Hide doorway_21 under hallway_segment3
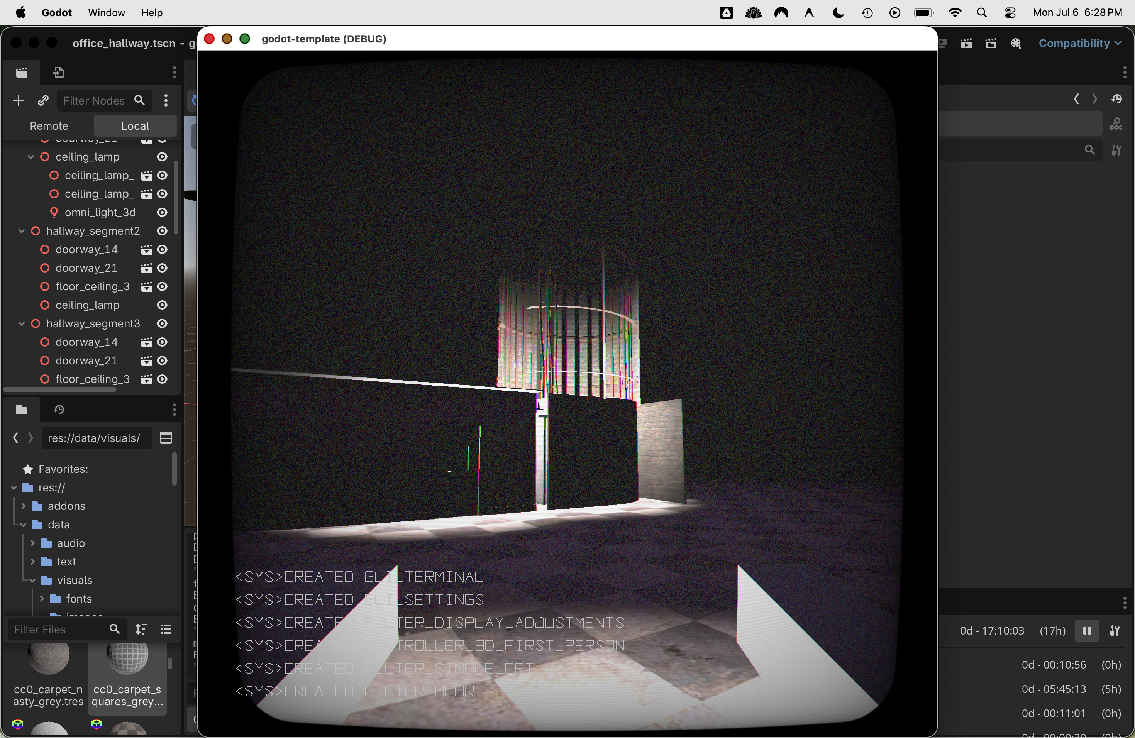1135x738 pixels. (162, 361)
